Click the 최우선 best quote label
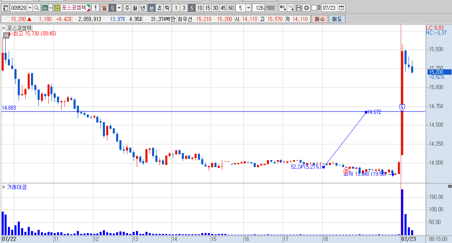 pyautogui.click(x=185, y=19)
